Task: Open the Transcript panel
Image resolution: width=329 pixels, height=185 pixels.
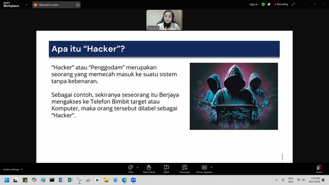Action: (x=185, y=169)
